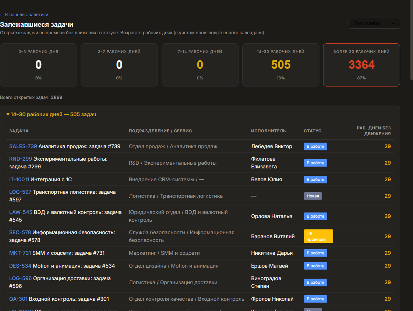Open task link MKT-731
413x311 pixels.
click(x=20, y=253)
